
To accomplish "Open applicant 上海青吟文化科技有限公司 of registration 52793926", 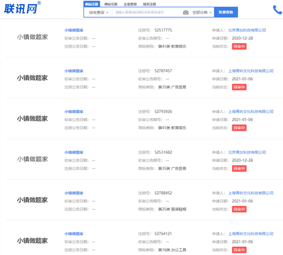I will click(251, 111).
